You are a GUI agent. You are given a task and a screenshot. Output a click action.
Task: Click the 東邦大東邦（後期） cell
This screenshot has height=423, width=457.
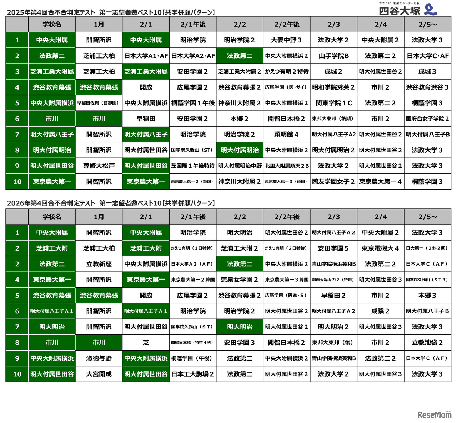pyautogui.click(x=334, y=119)
